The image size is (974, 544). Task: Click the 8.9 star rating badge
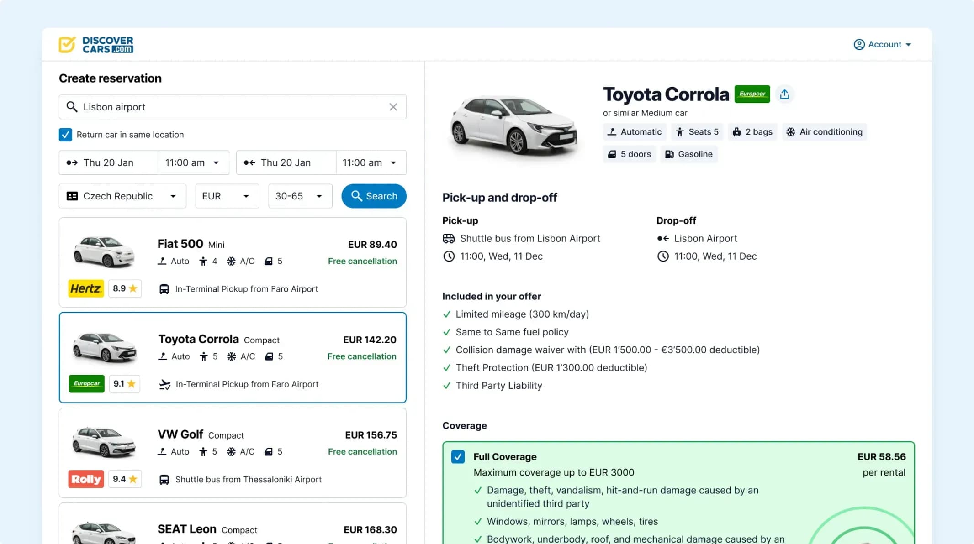(125, 288)
